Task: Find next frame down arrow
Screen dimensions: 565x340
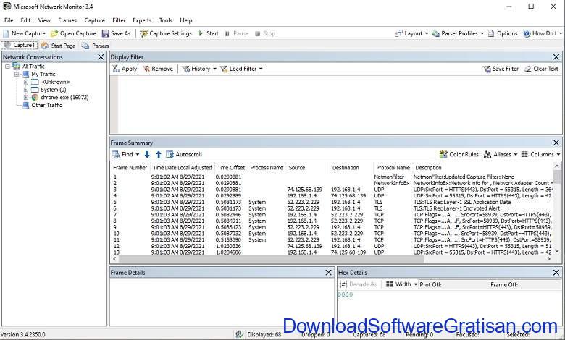Action: [x=147, y=154]
